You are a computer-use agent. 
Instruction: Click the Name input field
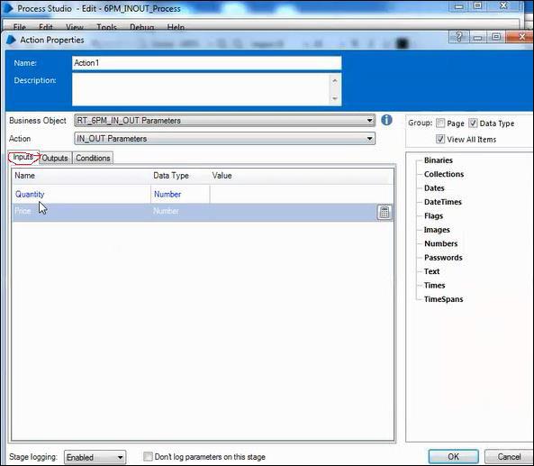coord(207,63)
